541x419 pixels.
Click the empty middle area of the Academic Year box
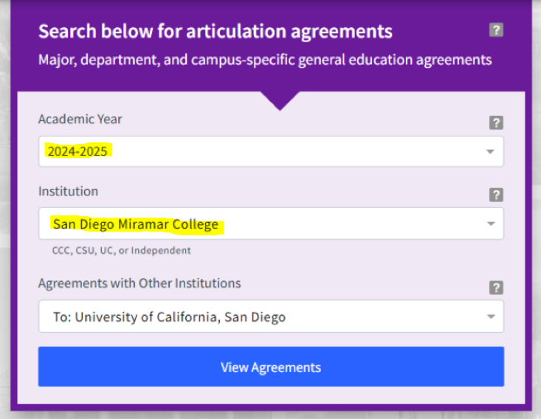295,151
